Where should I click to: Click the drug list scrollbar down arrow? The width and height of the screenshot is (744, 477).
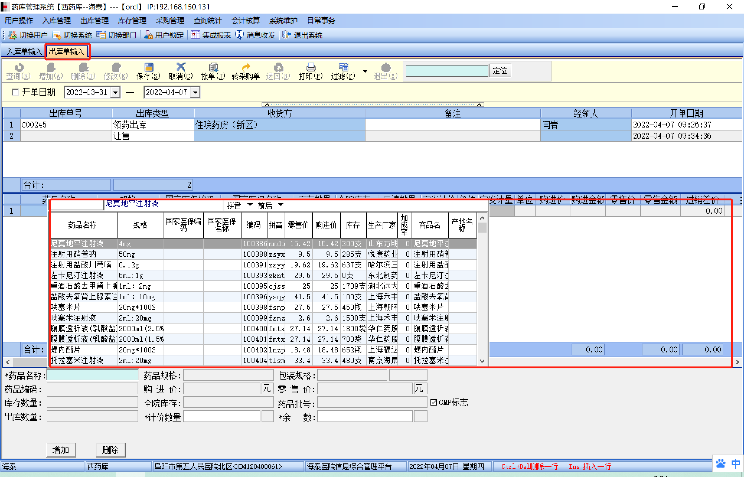click(x=482, y=361)
